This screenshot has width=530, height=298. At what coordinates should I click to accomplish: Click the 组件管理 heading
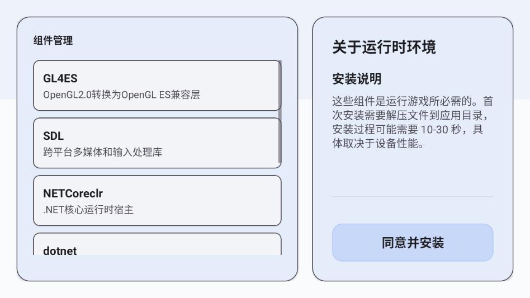coord(53,41)
